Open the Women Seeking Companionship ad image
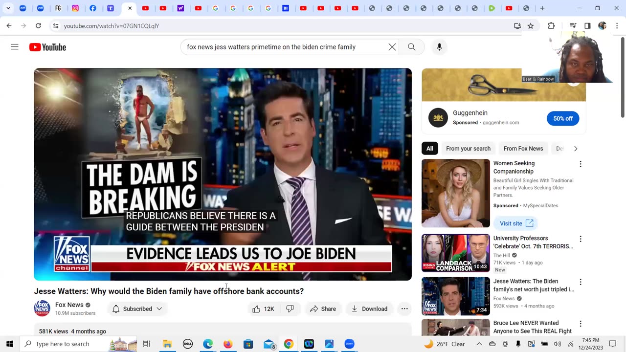Image resolution: width=626 pixels, height=352 pixels. [456, 193]
